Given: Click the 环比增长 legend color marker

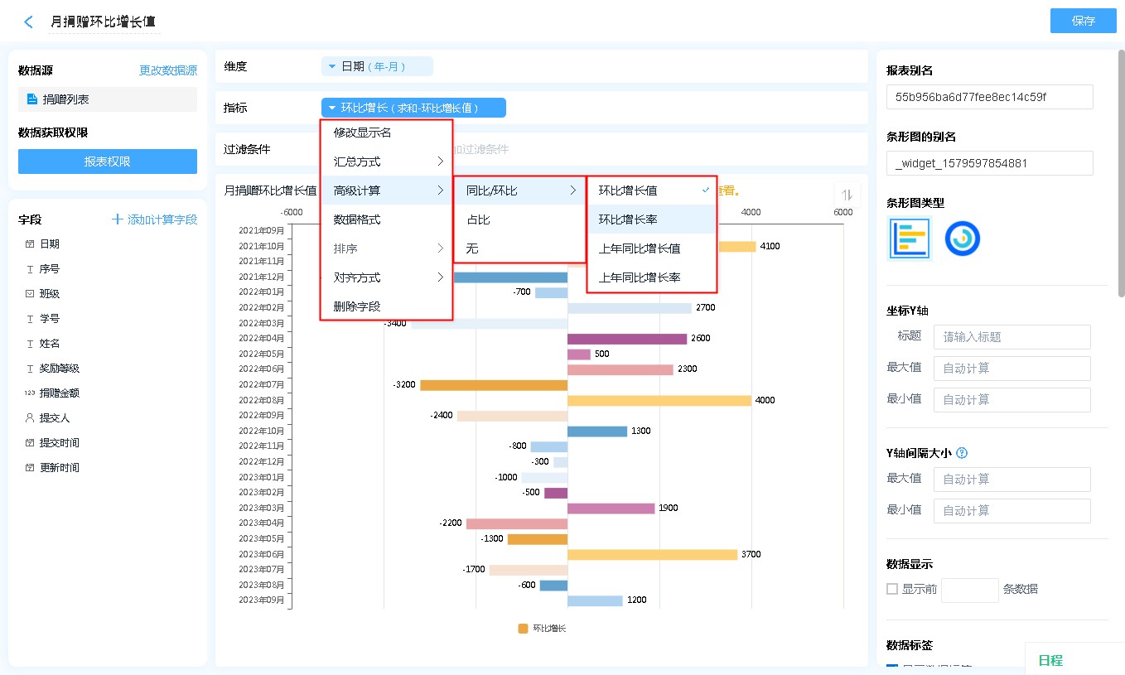Looking at the screenshot, I should click(x=523, y=629).
